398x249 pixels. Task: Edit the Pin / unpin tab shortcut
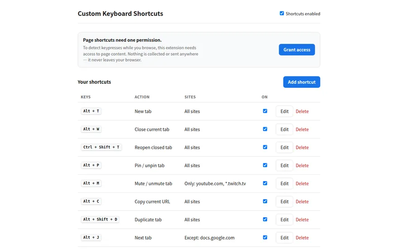(284, 165)
